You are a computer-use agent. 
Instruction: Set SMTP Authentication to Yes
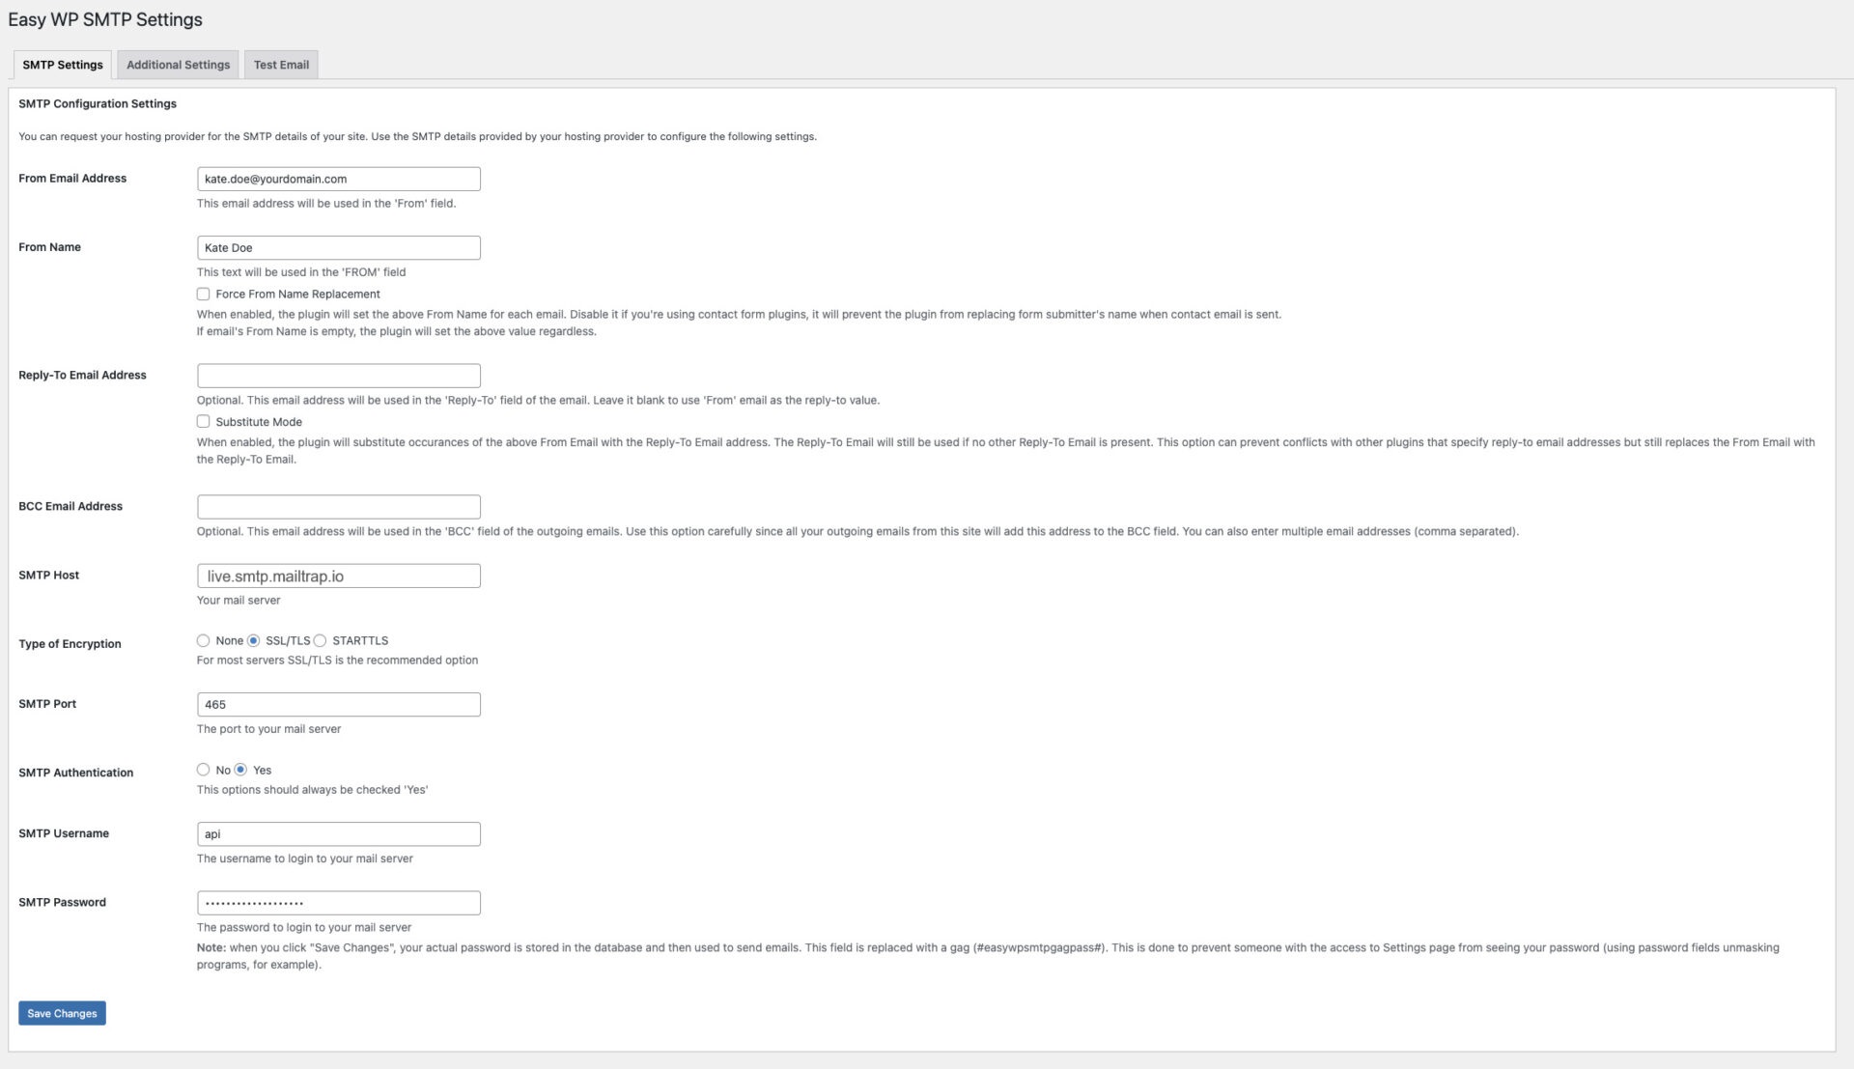click(x=240, y=770)
